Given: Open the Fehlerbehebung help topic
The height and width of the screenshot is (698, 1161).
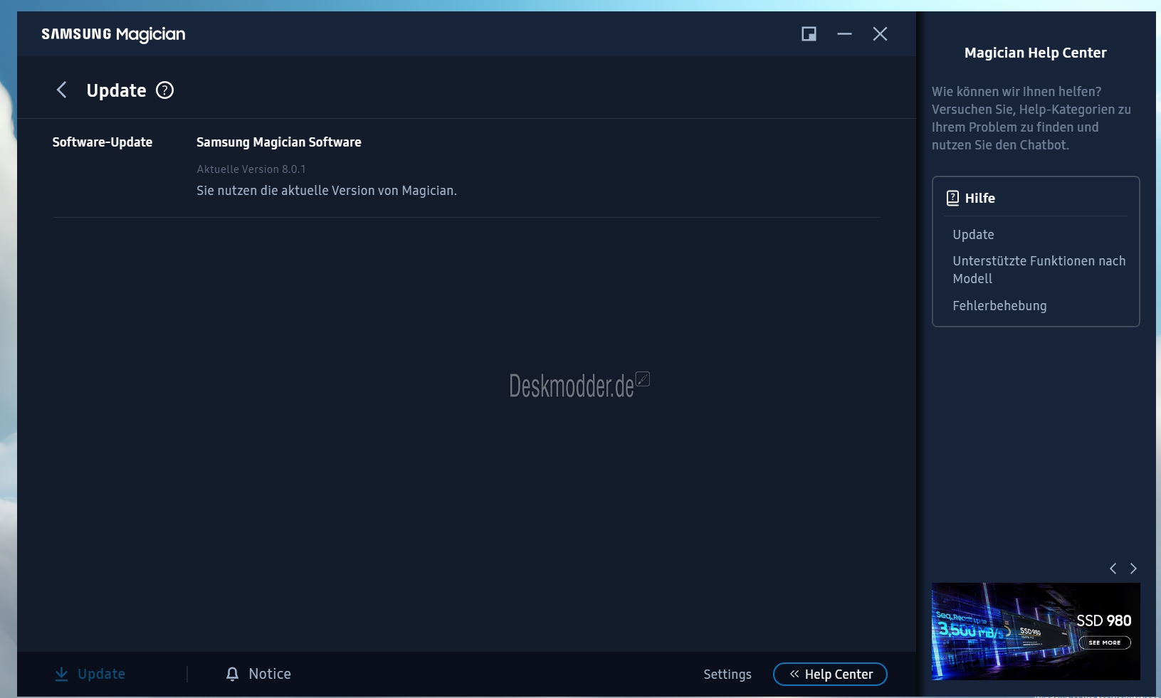Looking at the screenshot, I should (x=999, y=306).
